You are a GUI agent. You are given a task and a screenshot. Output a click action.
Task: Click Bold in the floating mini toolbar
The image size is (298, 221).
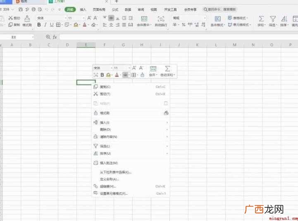102,75
